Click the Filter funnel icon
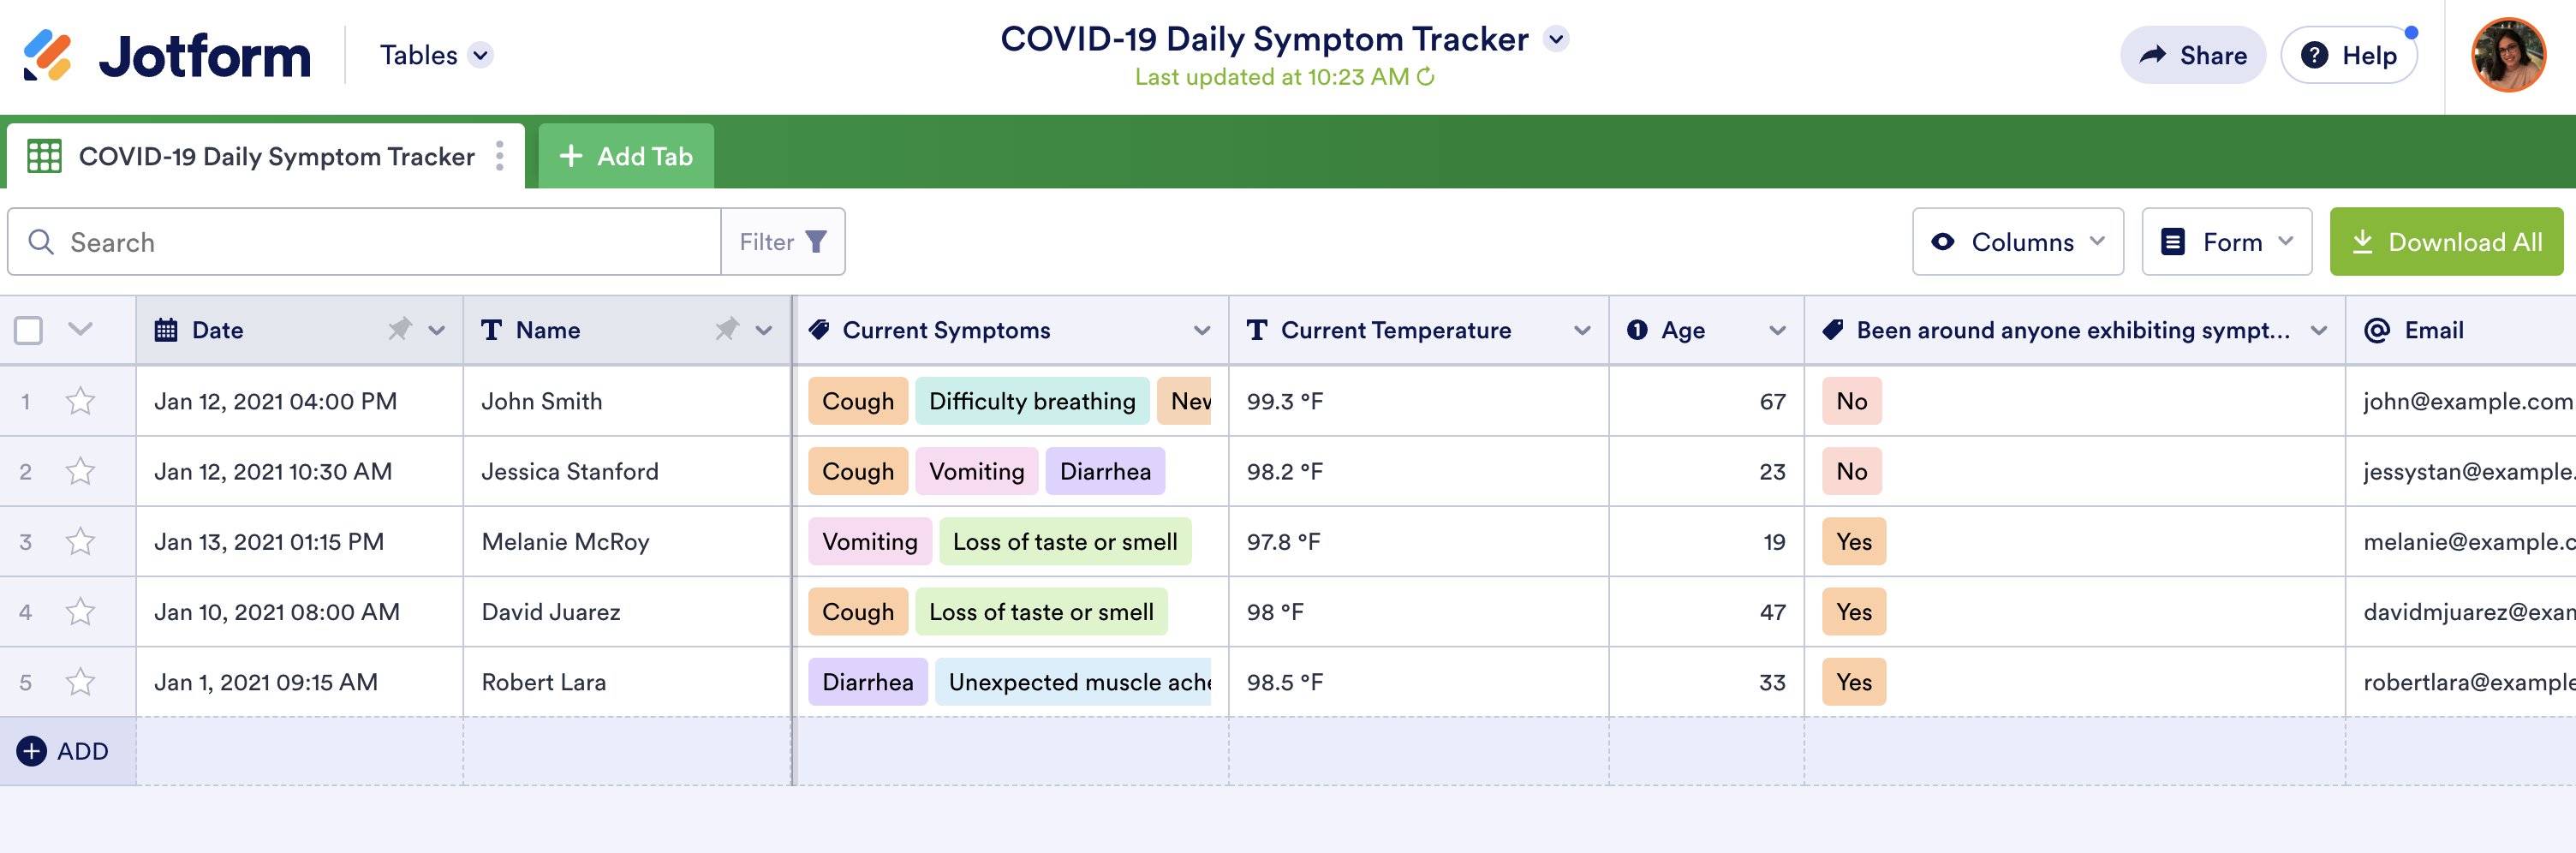 (816, 242)
